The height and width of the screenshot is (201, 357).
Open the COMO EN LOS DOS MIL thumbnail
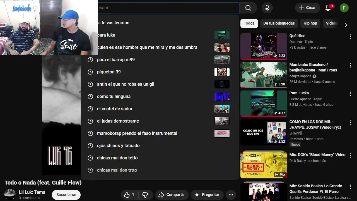coord(264,132)
